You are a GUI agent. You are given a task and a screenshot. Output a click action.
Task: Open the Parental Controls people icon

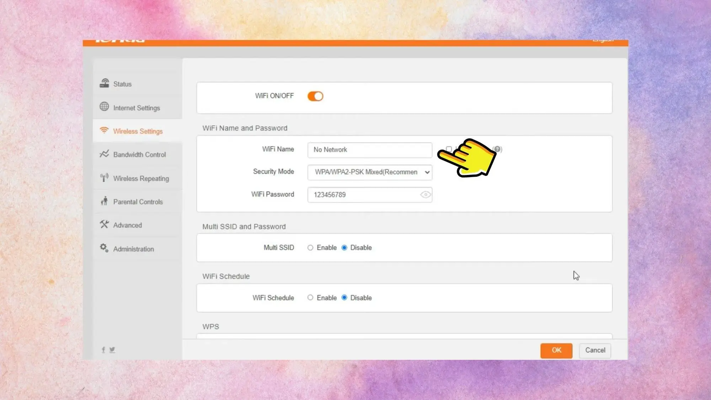(x=104, y=201)
